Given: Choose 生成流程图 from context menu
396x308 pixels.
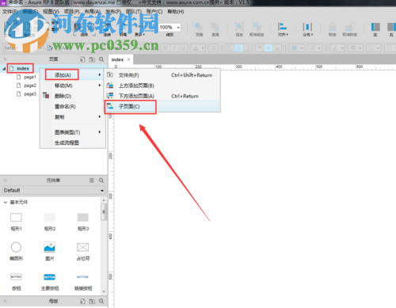Looking at the screenshot, I should (x=73, y=143).
